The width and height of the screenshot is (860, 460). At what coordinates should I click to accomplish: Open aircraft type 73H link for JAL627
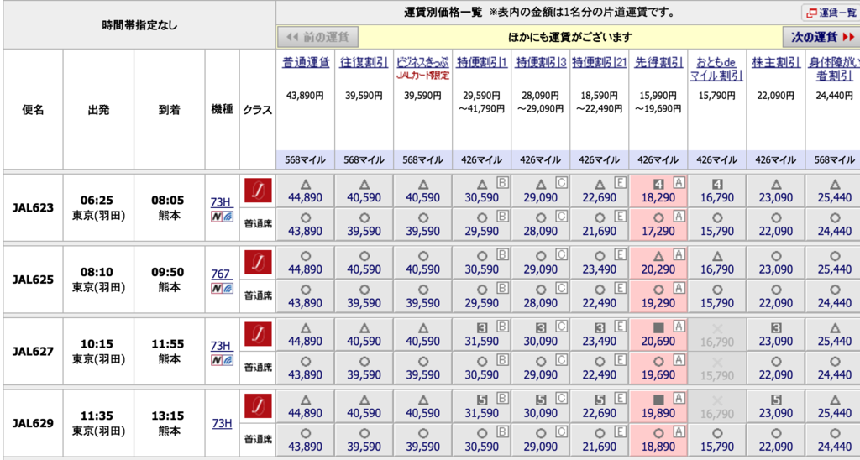pyautogui.click(x=222, y=346)
